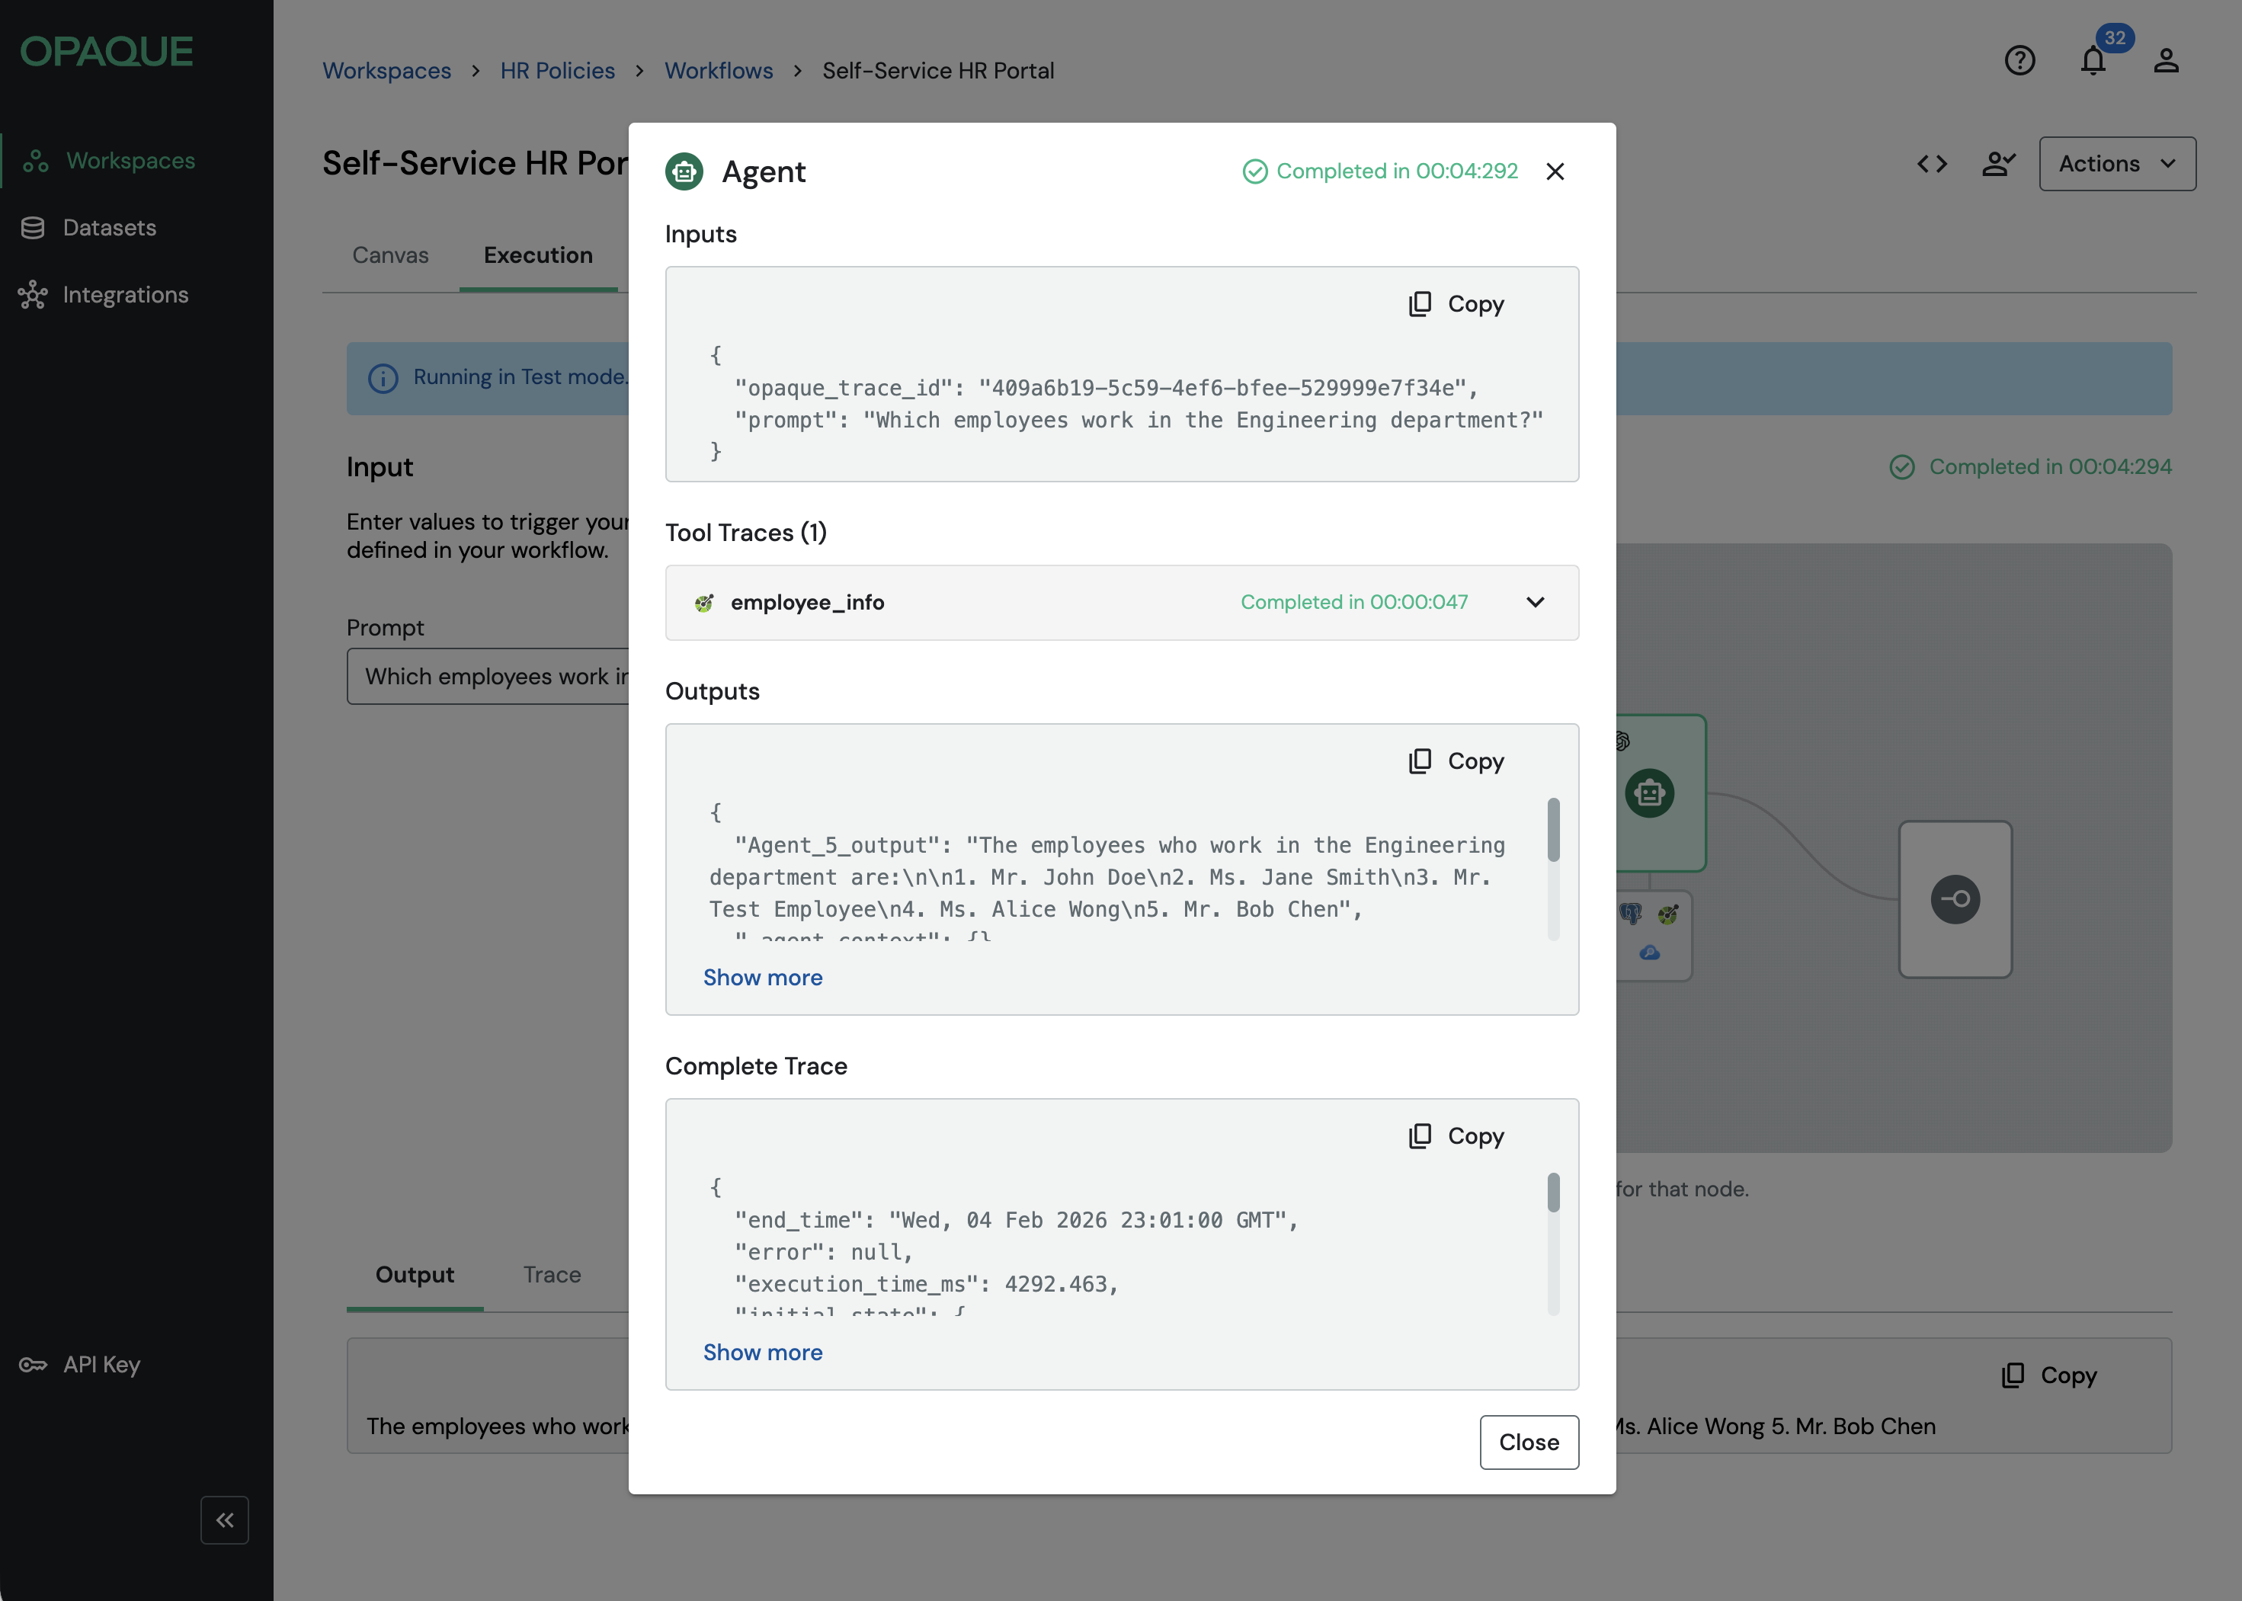Select the output node icon on the canvas
2242x1601 pixels.
click(1954, 899)
